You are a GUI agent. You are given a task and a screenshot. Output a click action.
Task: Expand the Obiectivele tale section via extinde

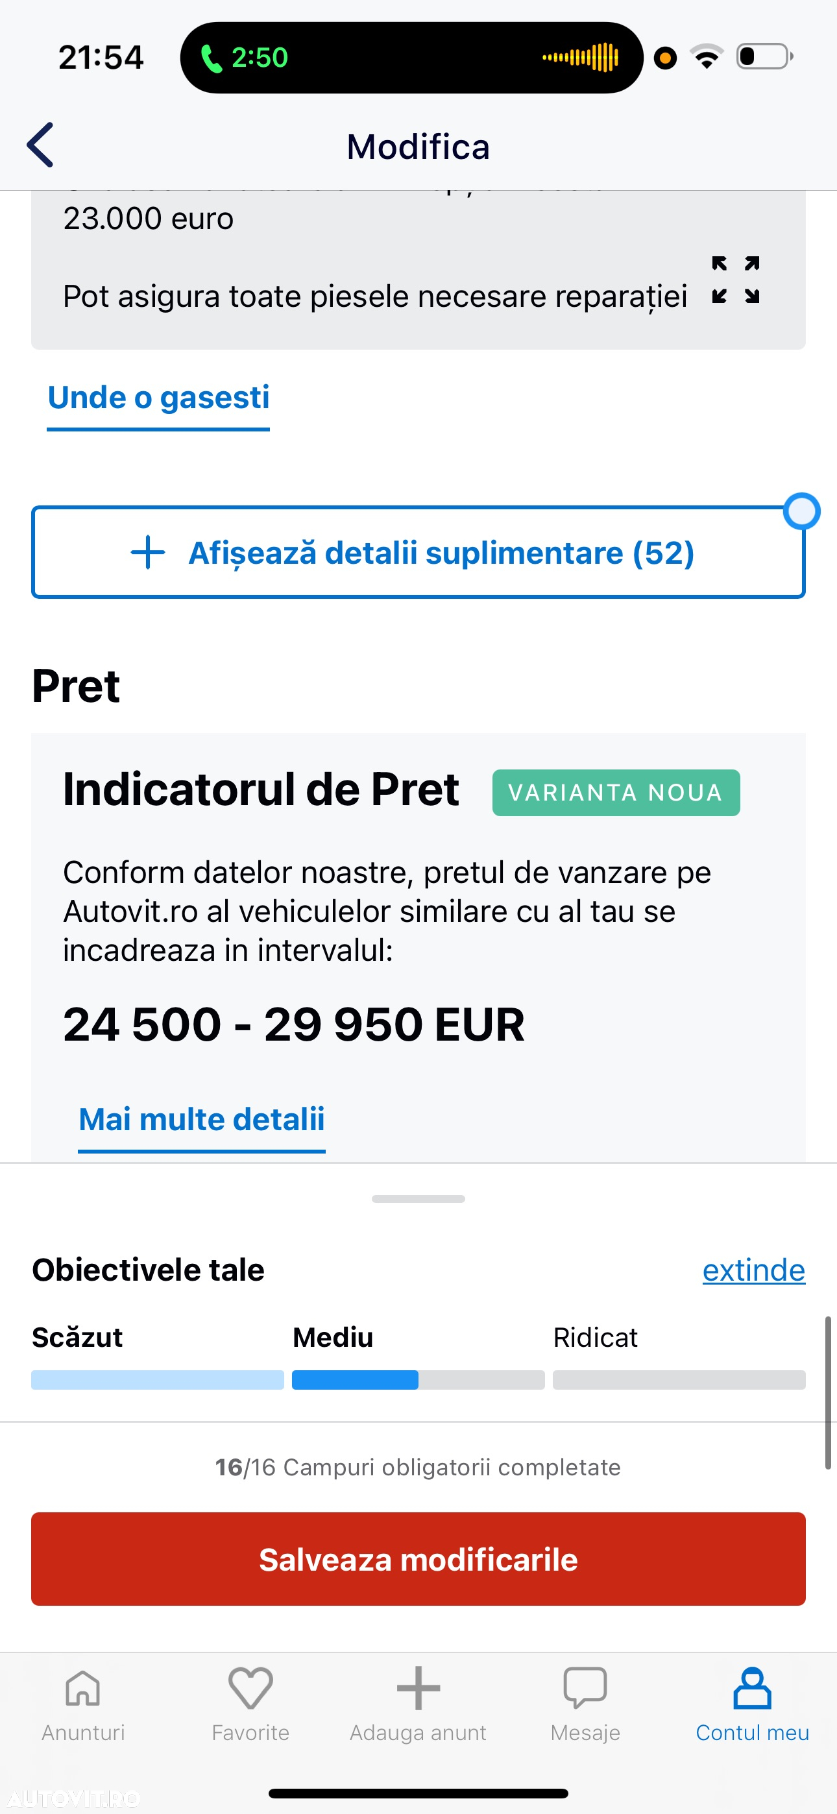753,1270
